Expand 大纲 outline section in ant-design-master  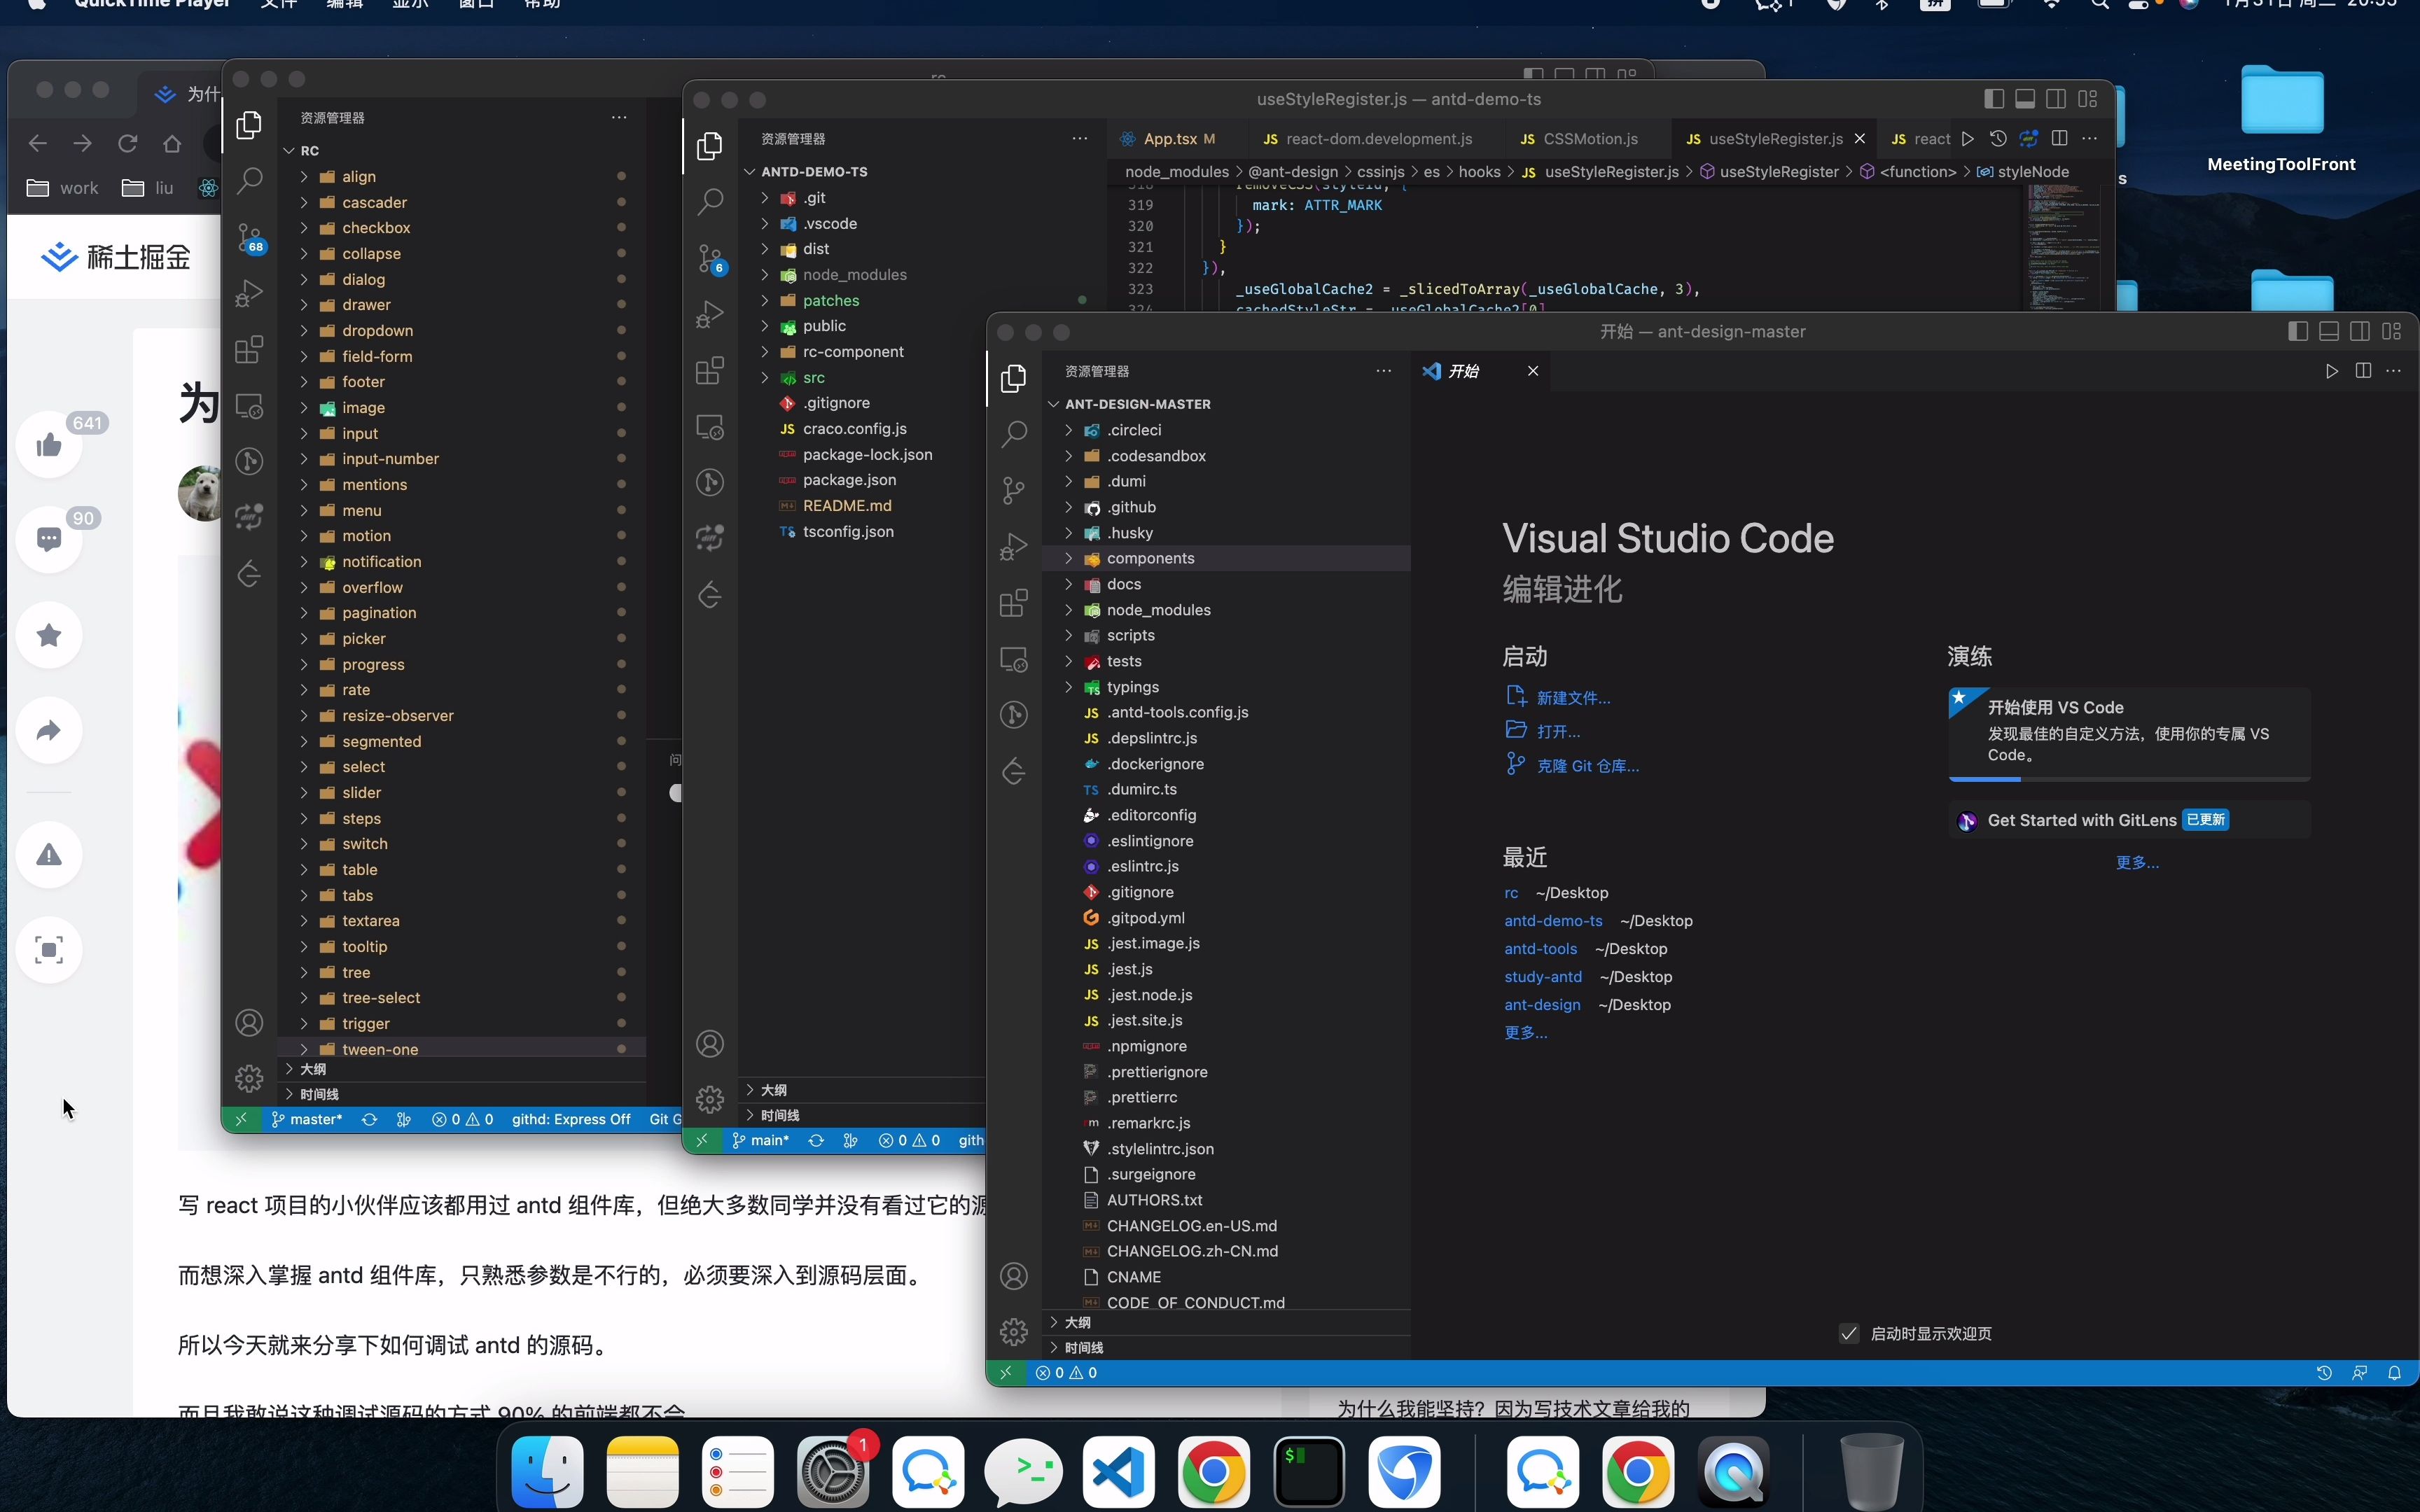(1226, 1322)
